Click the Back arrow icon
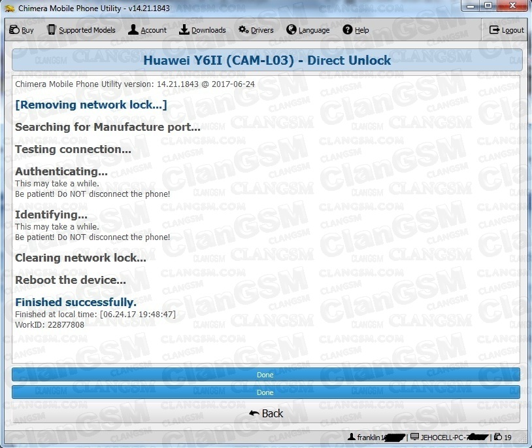The width and height of the screenshot is (532, 448). click(x=254, y=413)
